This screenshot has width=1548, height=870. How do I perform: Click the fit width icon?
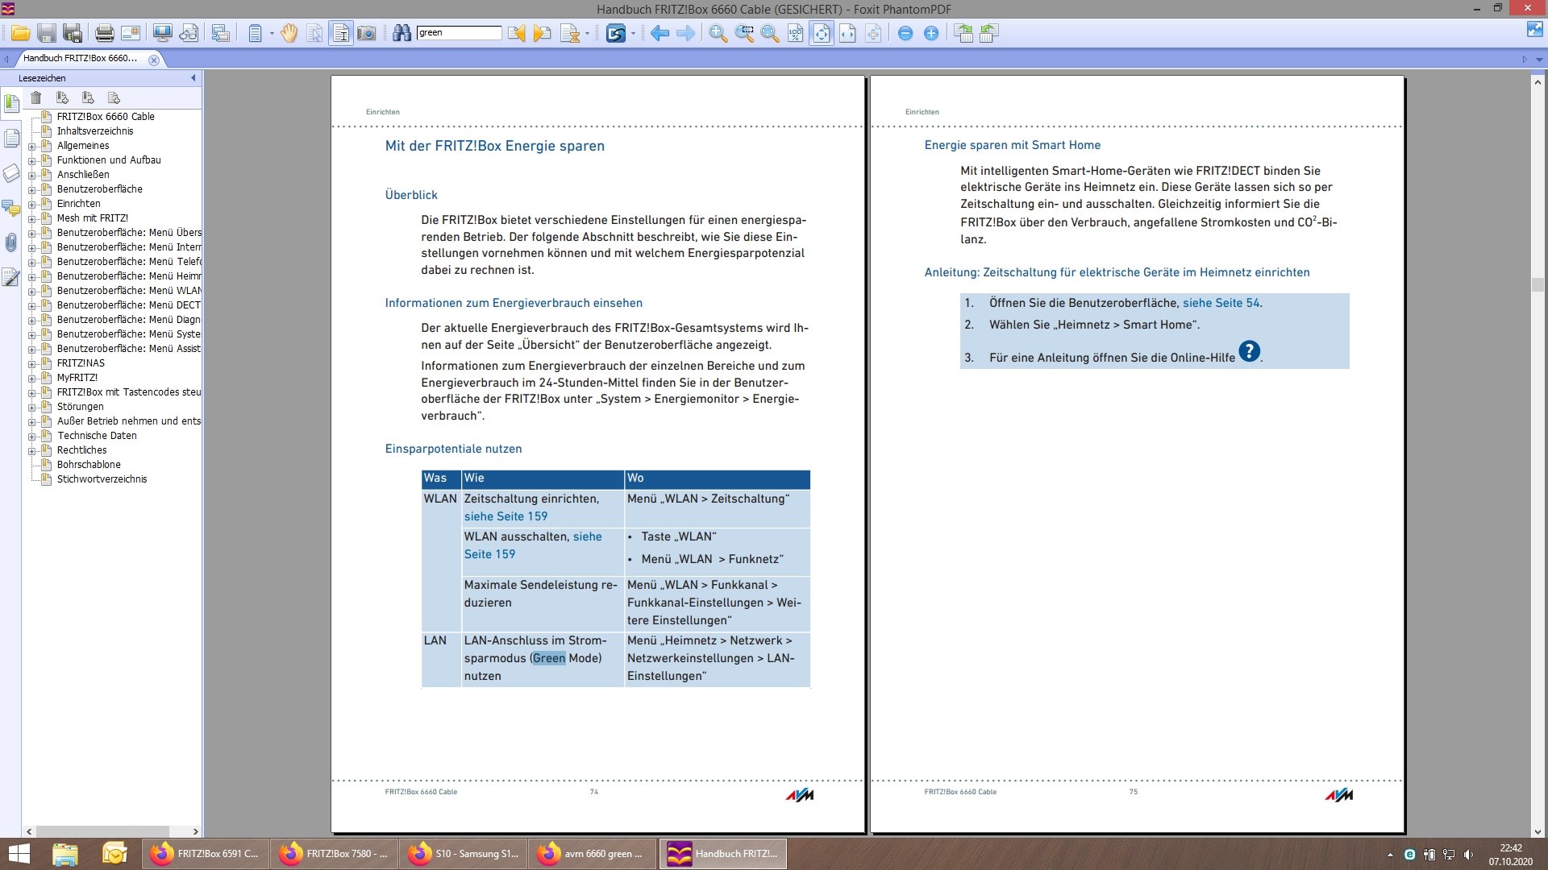847,33
